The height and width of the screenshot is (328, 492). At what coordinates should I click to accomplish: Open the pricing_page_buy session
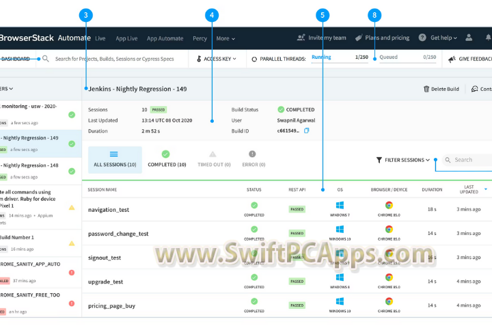point(111,305)
